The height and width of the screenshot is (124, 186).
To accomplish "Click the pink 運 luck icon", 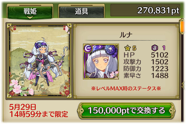I will (155, 48).
